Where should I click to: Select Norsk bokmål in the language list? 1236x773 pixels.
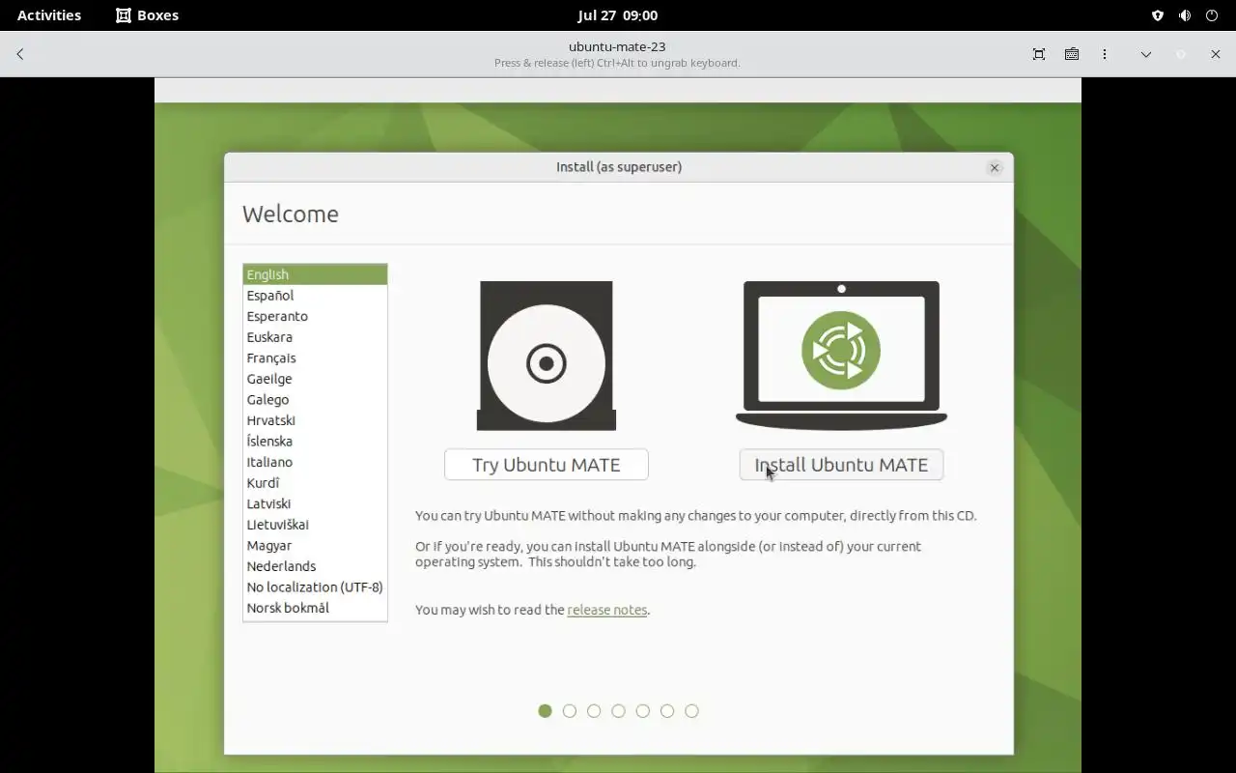pyautogui.click(x=315, y=608)
